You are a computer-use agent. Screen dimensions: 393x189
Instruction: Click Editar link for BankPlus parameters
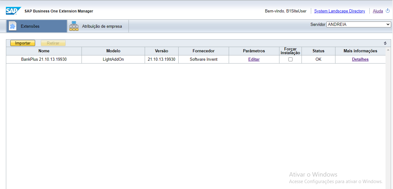pos(254,59)
